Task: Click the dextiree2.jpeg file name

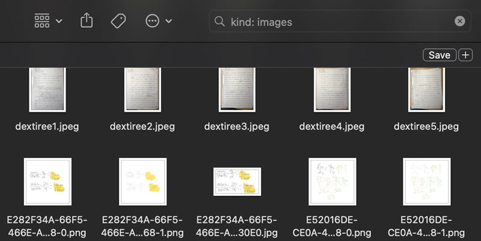Action: click(x=142, y=127)
